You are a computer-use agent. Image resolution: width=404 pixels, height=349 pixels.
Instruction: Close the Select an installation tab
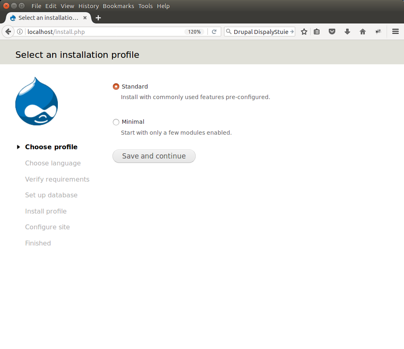(85, 18)
